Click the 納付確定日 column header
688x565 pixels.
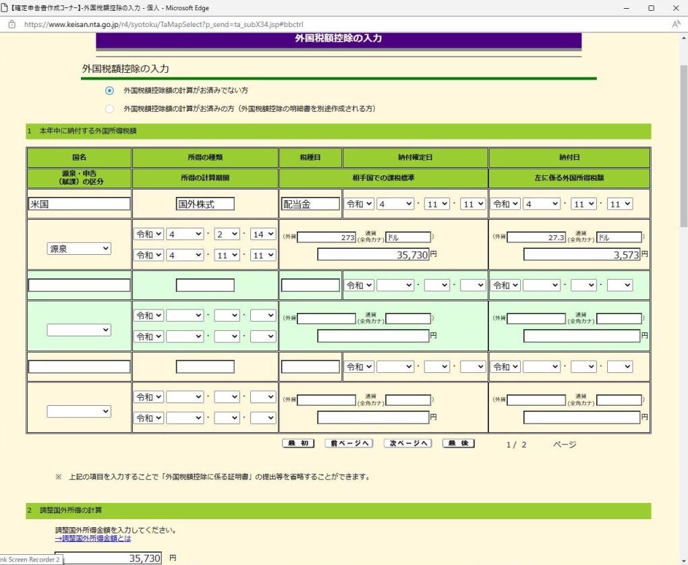(415, 158)
